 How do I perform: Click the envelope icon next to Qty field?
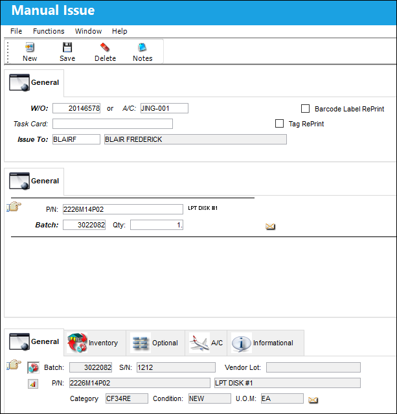pyautogui.click(x=270, y=226)
